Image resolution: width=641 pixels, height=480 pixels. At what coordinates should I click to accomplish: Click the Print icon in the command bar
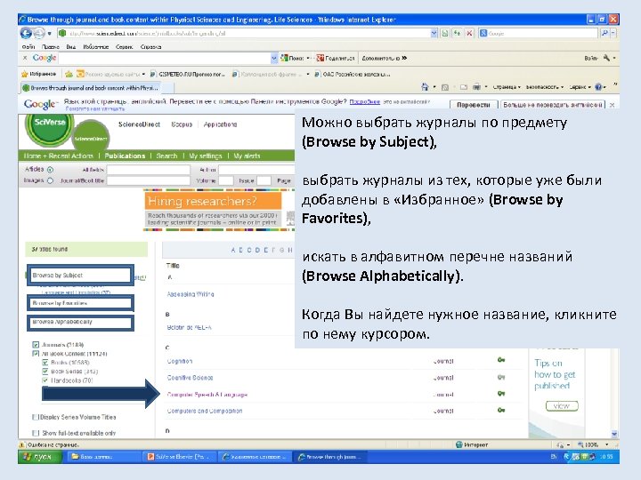pos(476,87)
